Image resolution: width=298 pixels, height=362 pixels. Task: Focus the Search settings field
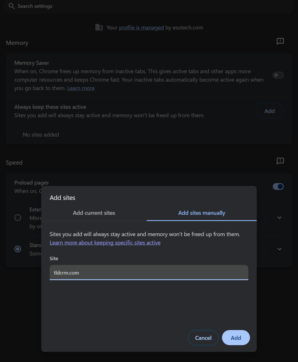(x=149, y=6)
